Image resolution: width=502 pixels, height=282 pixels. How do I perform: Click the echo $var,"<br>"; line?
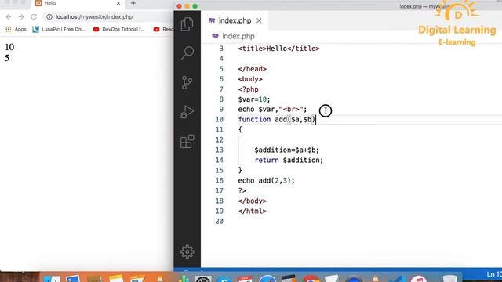[x=272, y=110]
